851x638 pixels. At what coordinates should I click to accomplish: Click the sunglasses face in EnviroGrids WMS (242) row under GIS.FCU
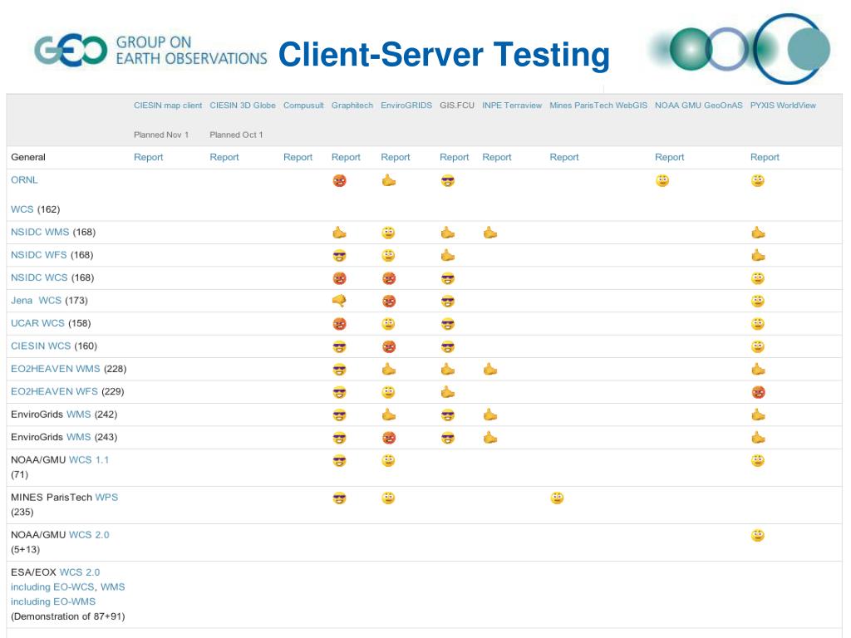448,415
